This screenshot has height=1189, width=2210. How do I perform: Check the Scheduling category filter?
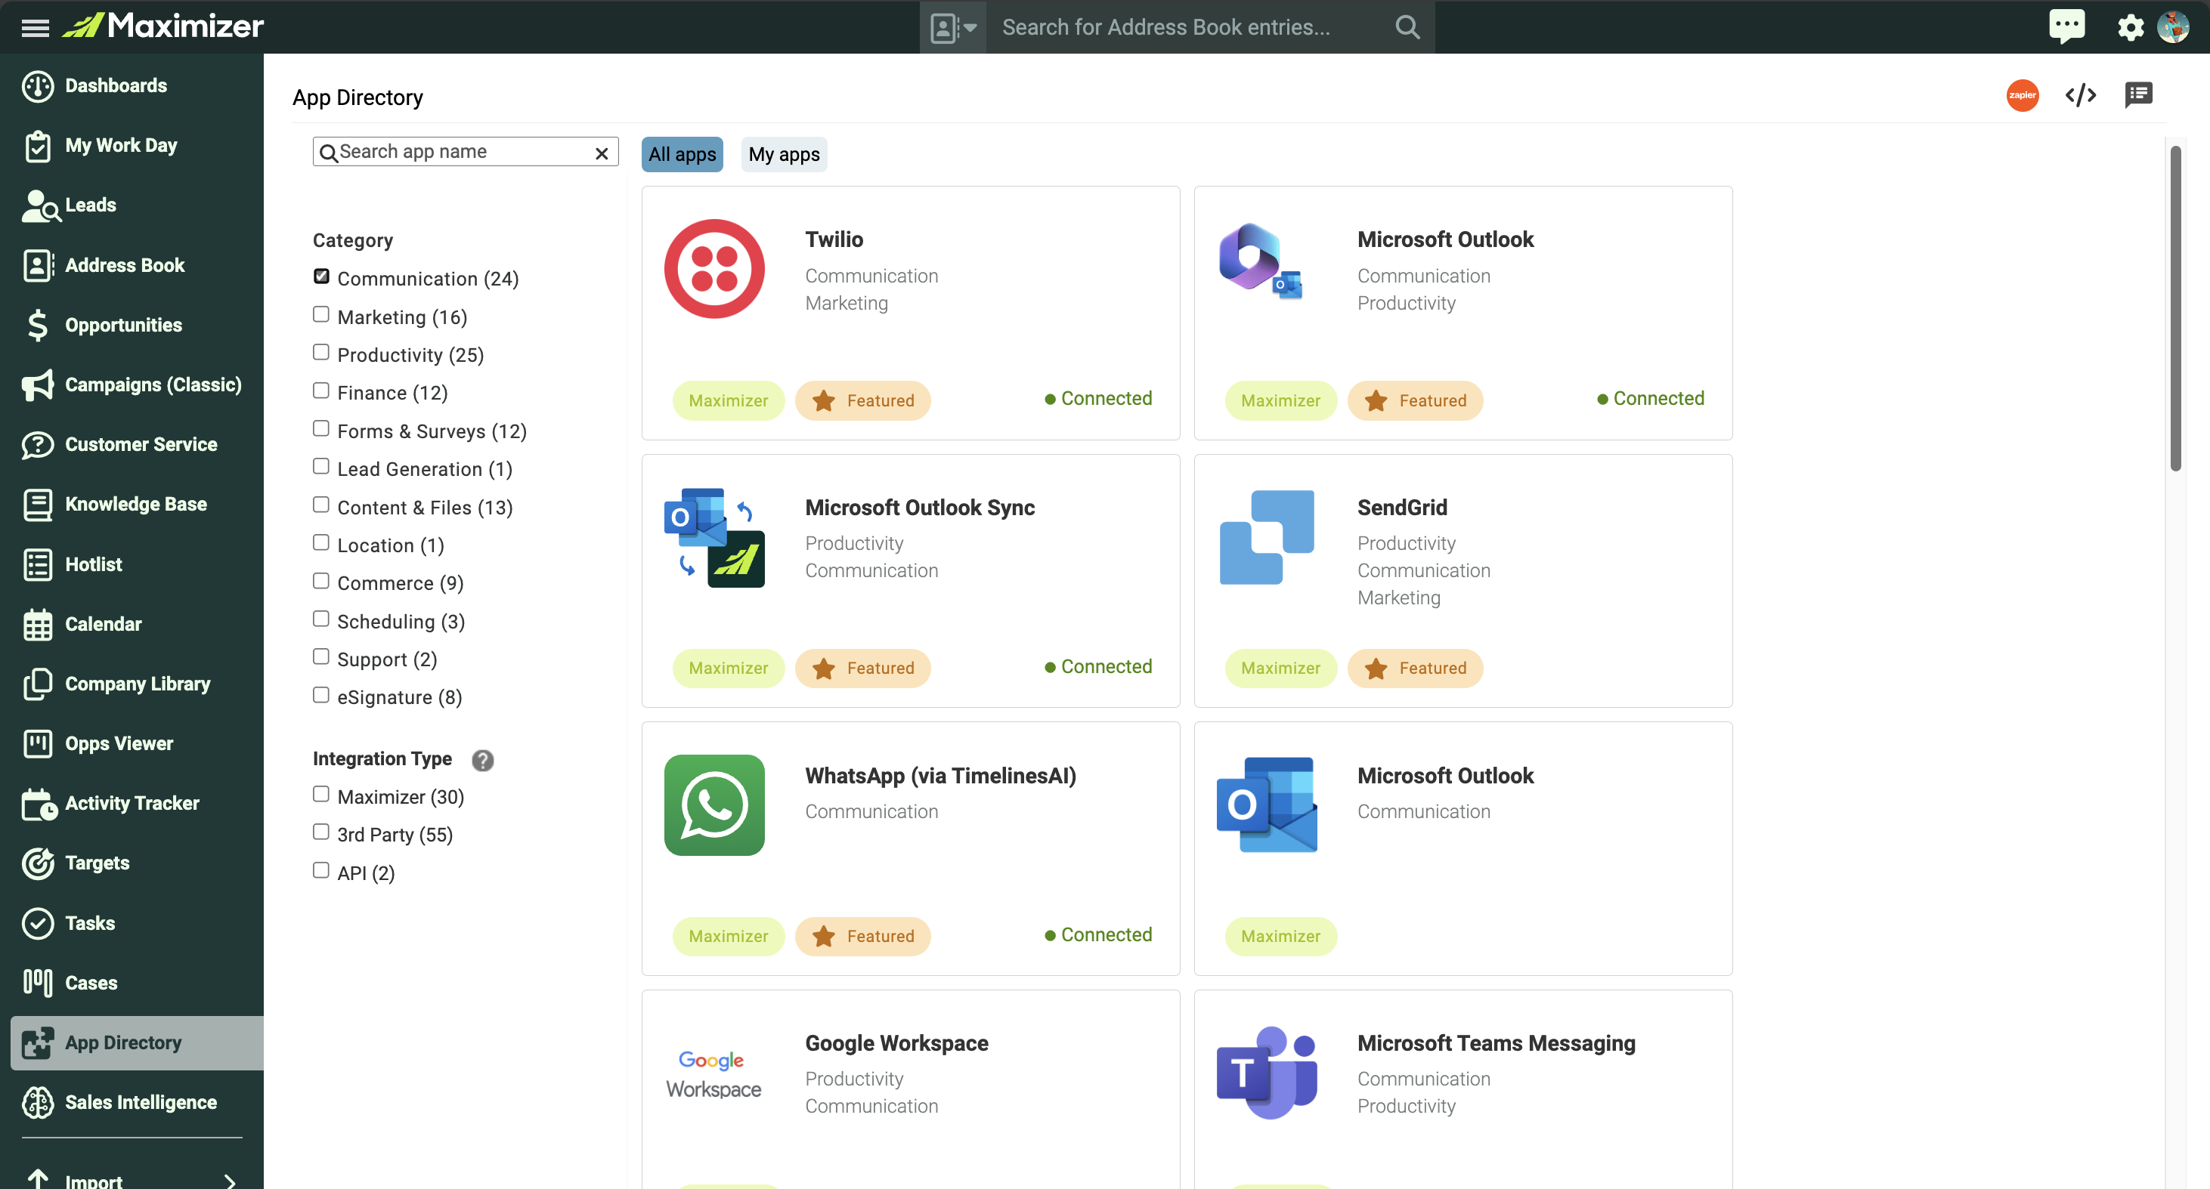321,619
